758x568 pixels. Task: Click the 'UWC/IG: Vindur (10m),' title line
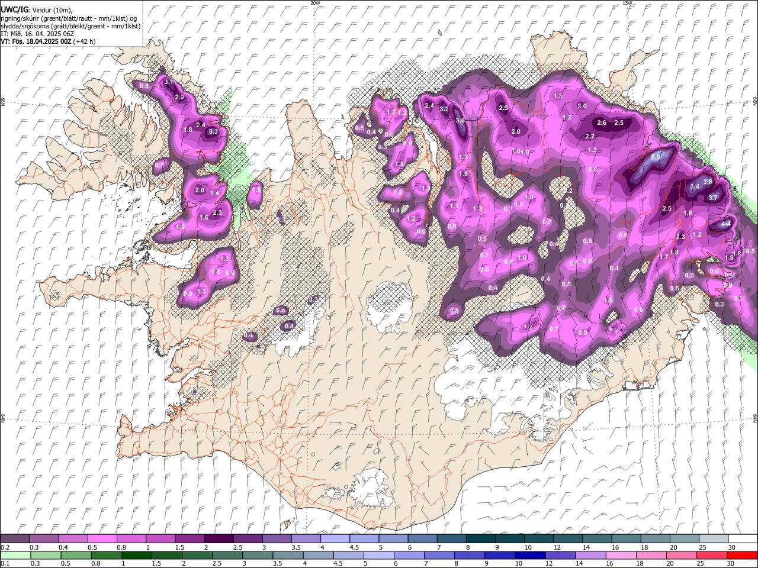[36, 9]
